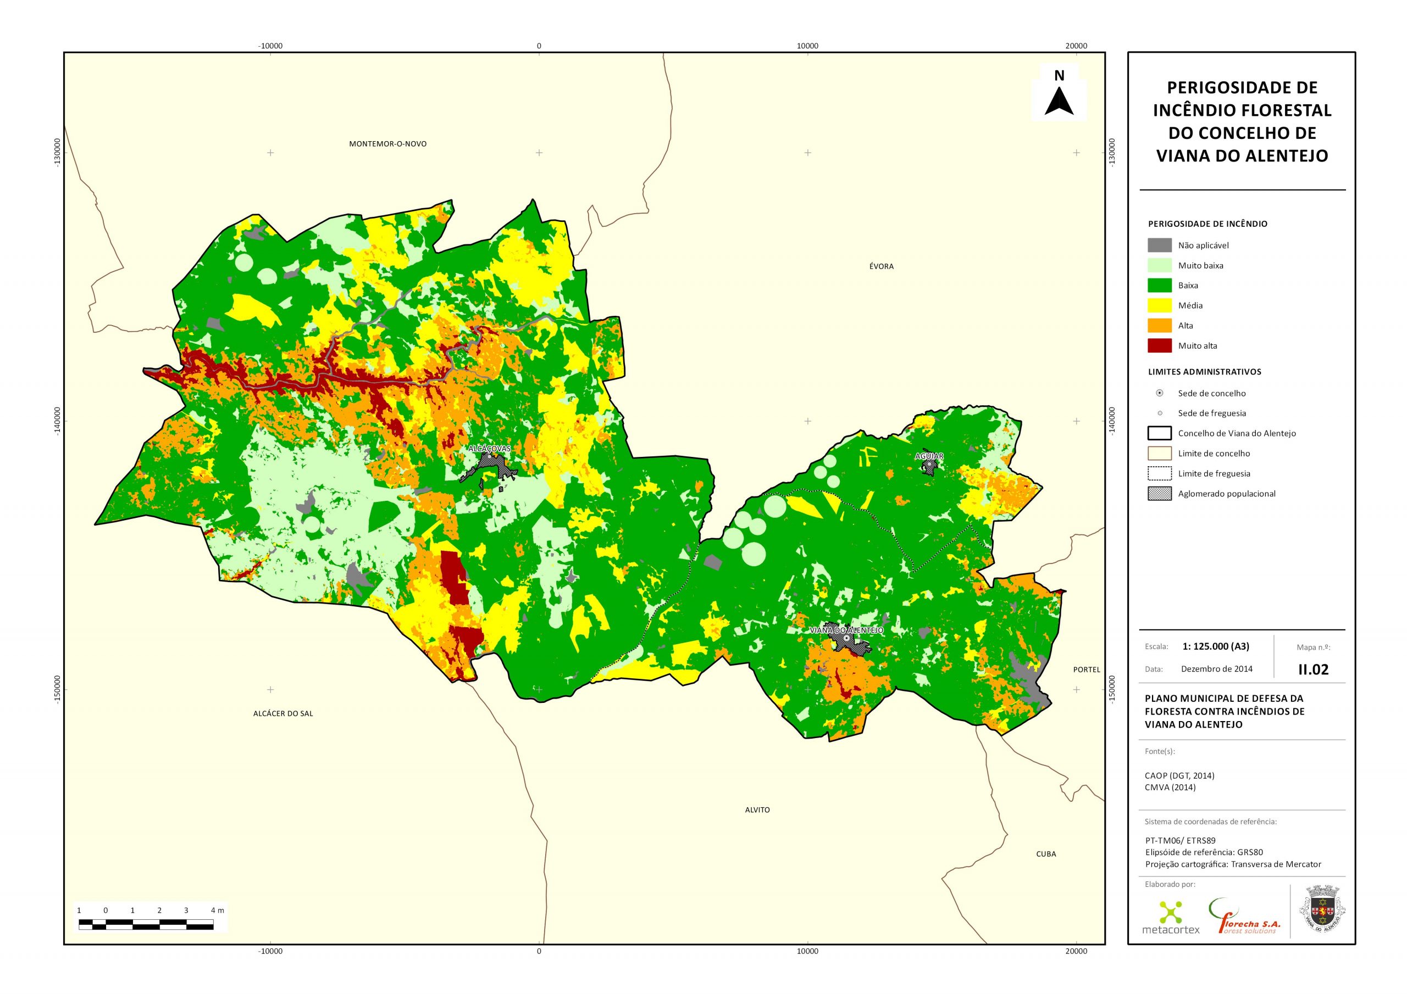Click the Aguiar town label
This screenshot has height=994, width=1407.
pyautogui.click(x=929, y=456)
